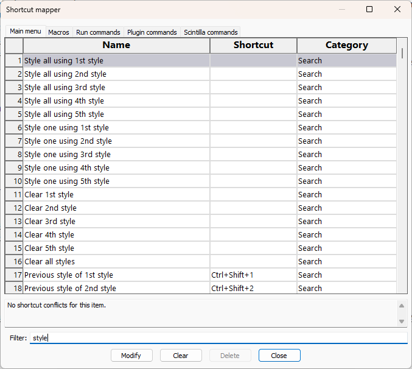
Task: Switch to Plugin commands tab
Action: [x=152, y=32]
